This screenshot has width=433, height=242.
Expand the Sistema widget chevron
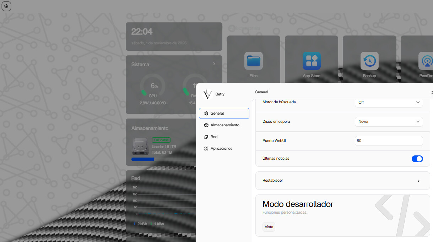tap(214, 64)
